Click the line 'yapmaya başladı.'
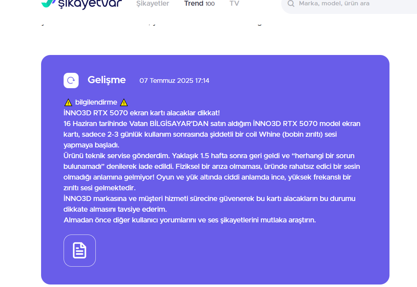The height and width of the screenshot is (287, 417). (x=91, y=145)
